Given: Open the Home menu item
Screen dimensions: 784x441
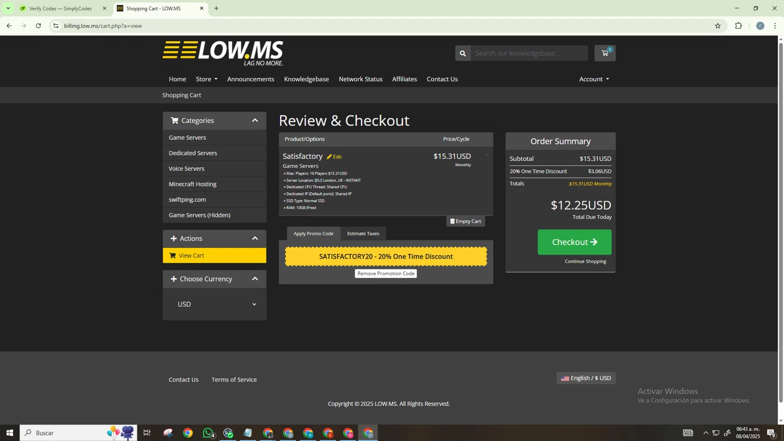Looking at the screenshot, I should 177,79.
